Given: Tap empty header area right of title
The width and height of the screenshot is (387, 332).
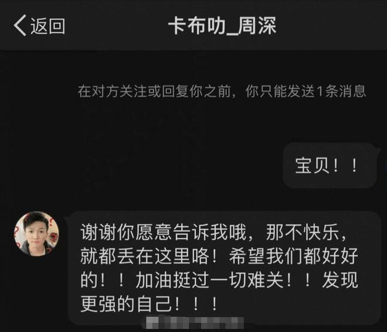Looking at the screenshot, I should click(x=331, y=26).
